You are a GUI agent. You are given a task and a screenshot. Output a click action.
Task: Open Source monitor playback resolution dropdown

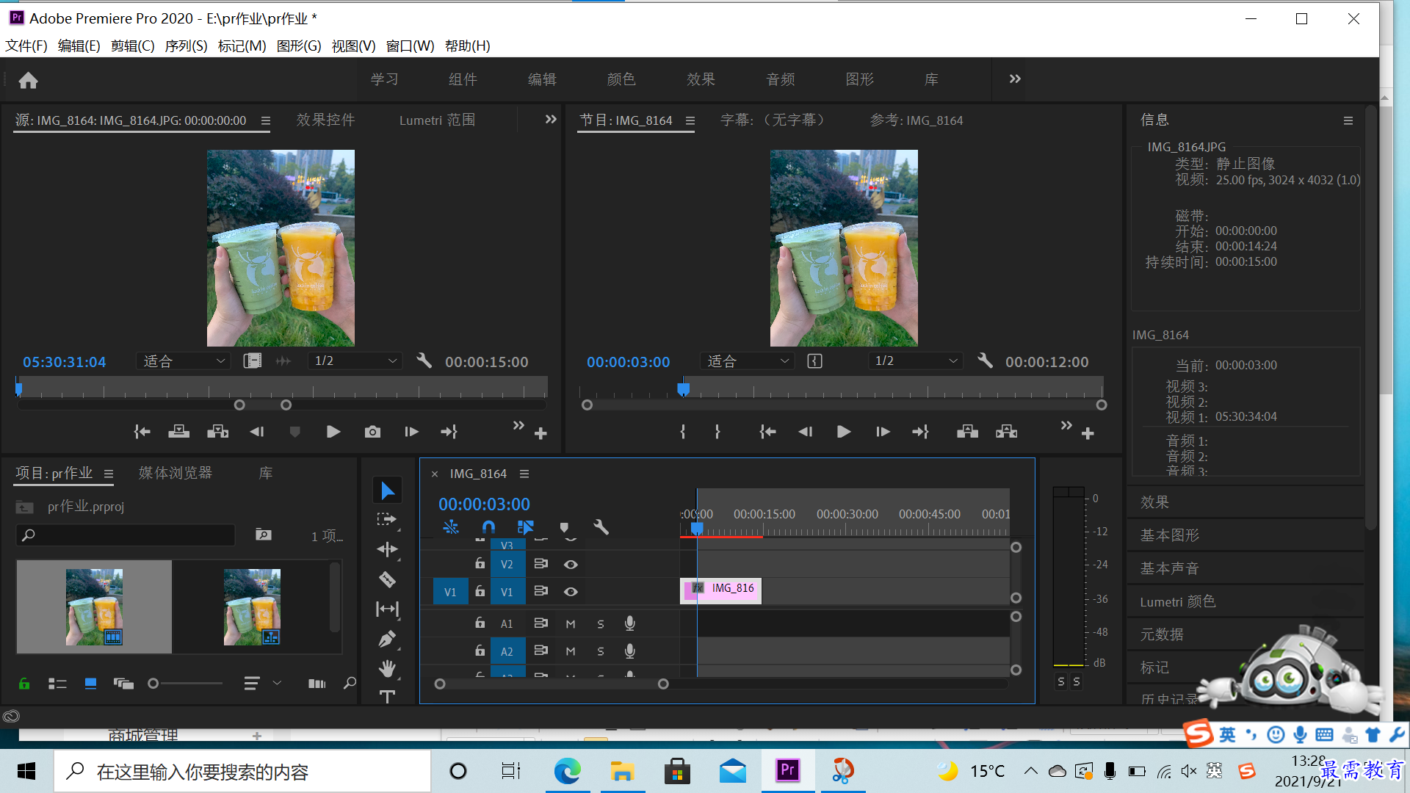pos(355,361)
